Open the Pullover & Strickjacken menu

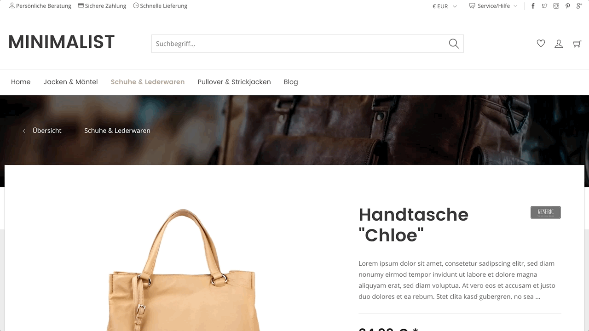(234, 82)
